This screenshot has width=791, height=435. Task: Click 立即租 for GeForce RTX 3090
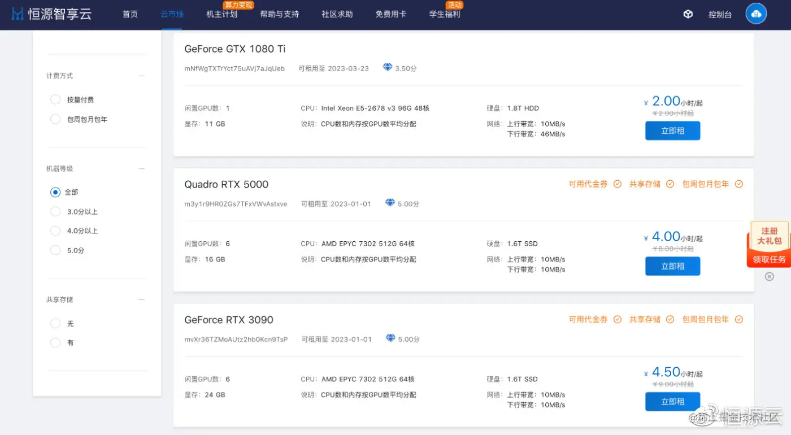(x=673, y=402)
